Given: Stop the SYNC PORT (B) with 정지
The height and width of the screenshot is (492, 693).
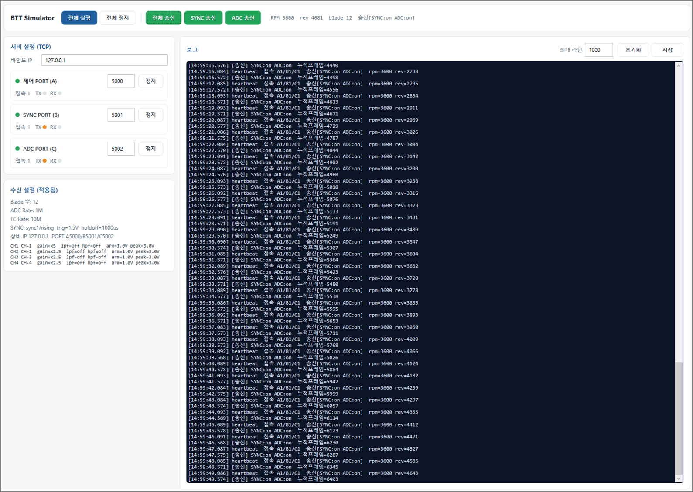Looking at the screenshot, I should pyautogui.click(x=150, y=115).
